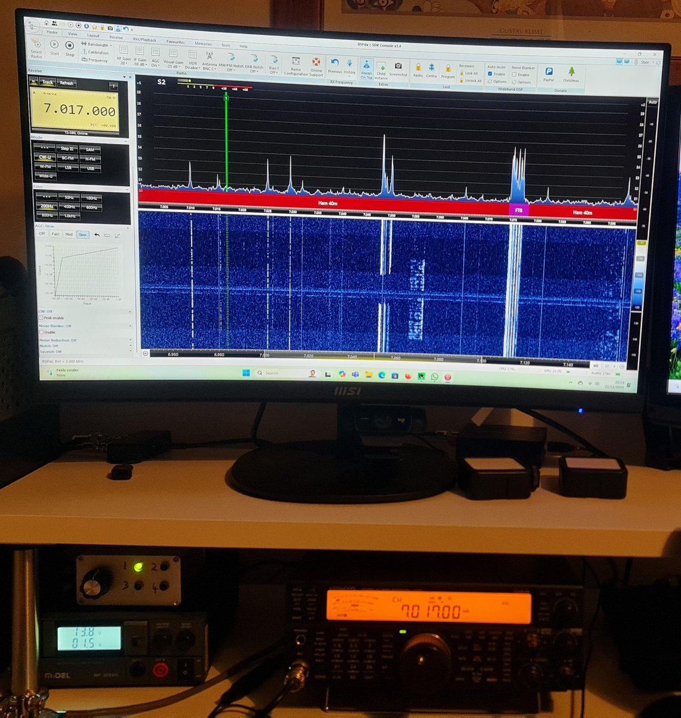Viewport: 681px width, 718px height.
Task: Click AGC reset arrow icon
Action: click(97, 235)
